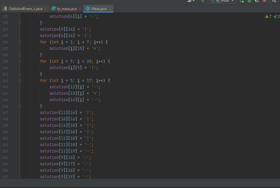Open Search Everywhere with the magnifier
This screenshot has height=188, width=280.
tap(274, 1)
